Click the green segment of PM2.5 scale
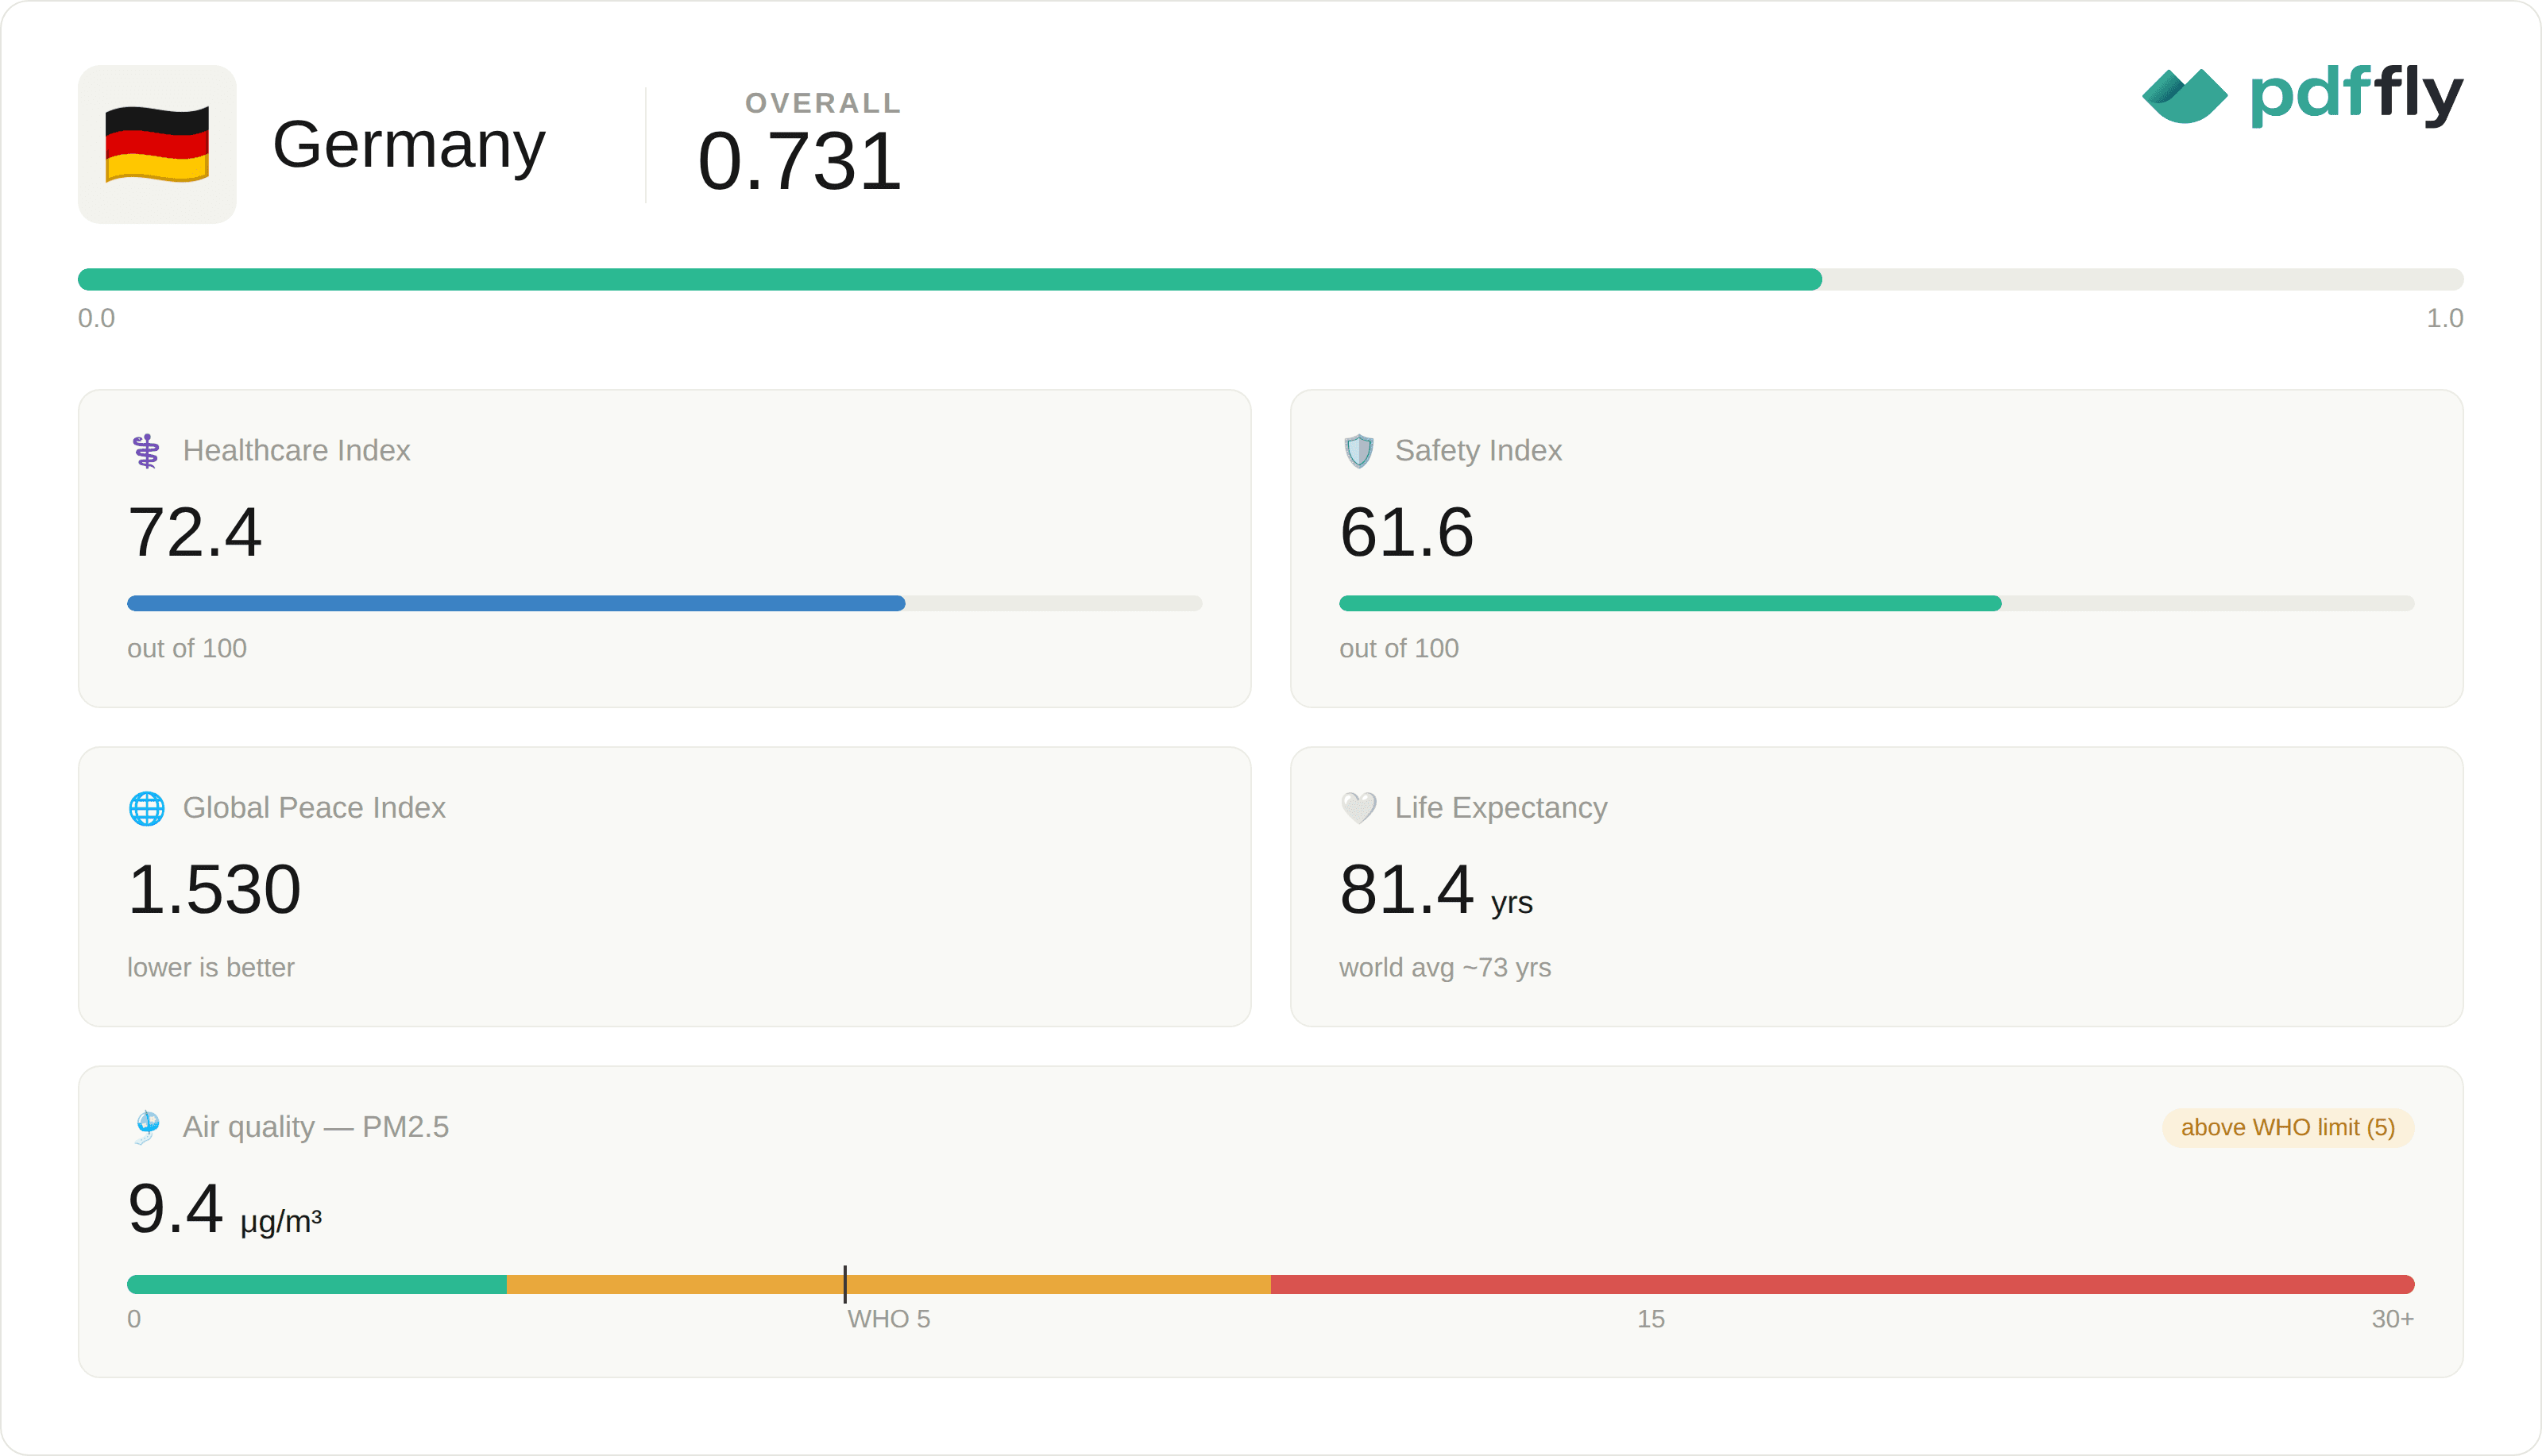 coord(317,1285)
